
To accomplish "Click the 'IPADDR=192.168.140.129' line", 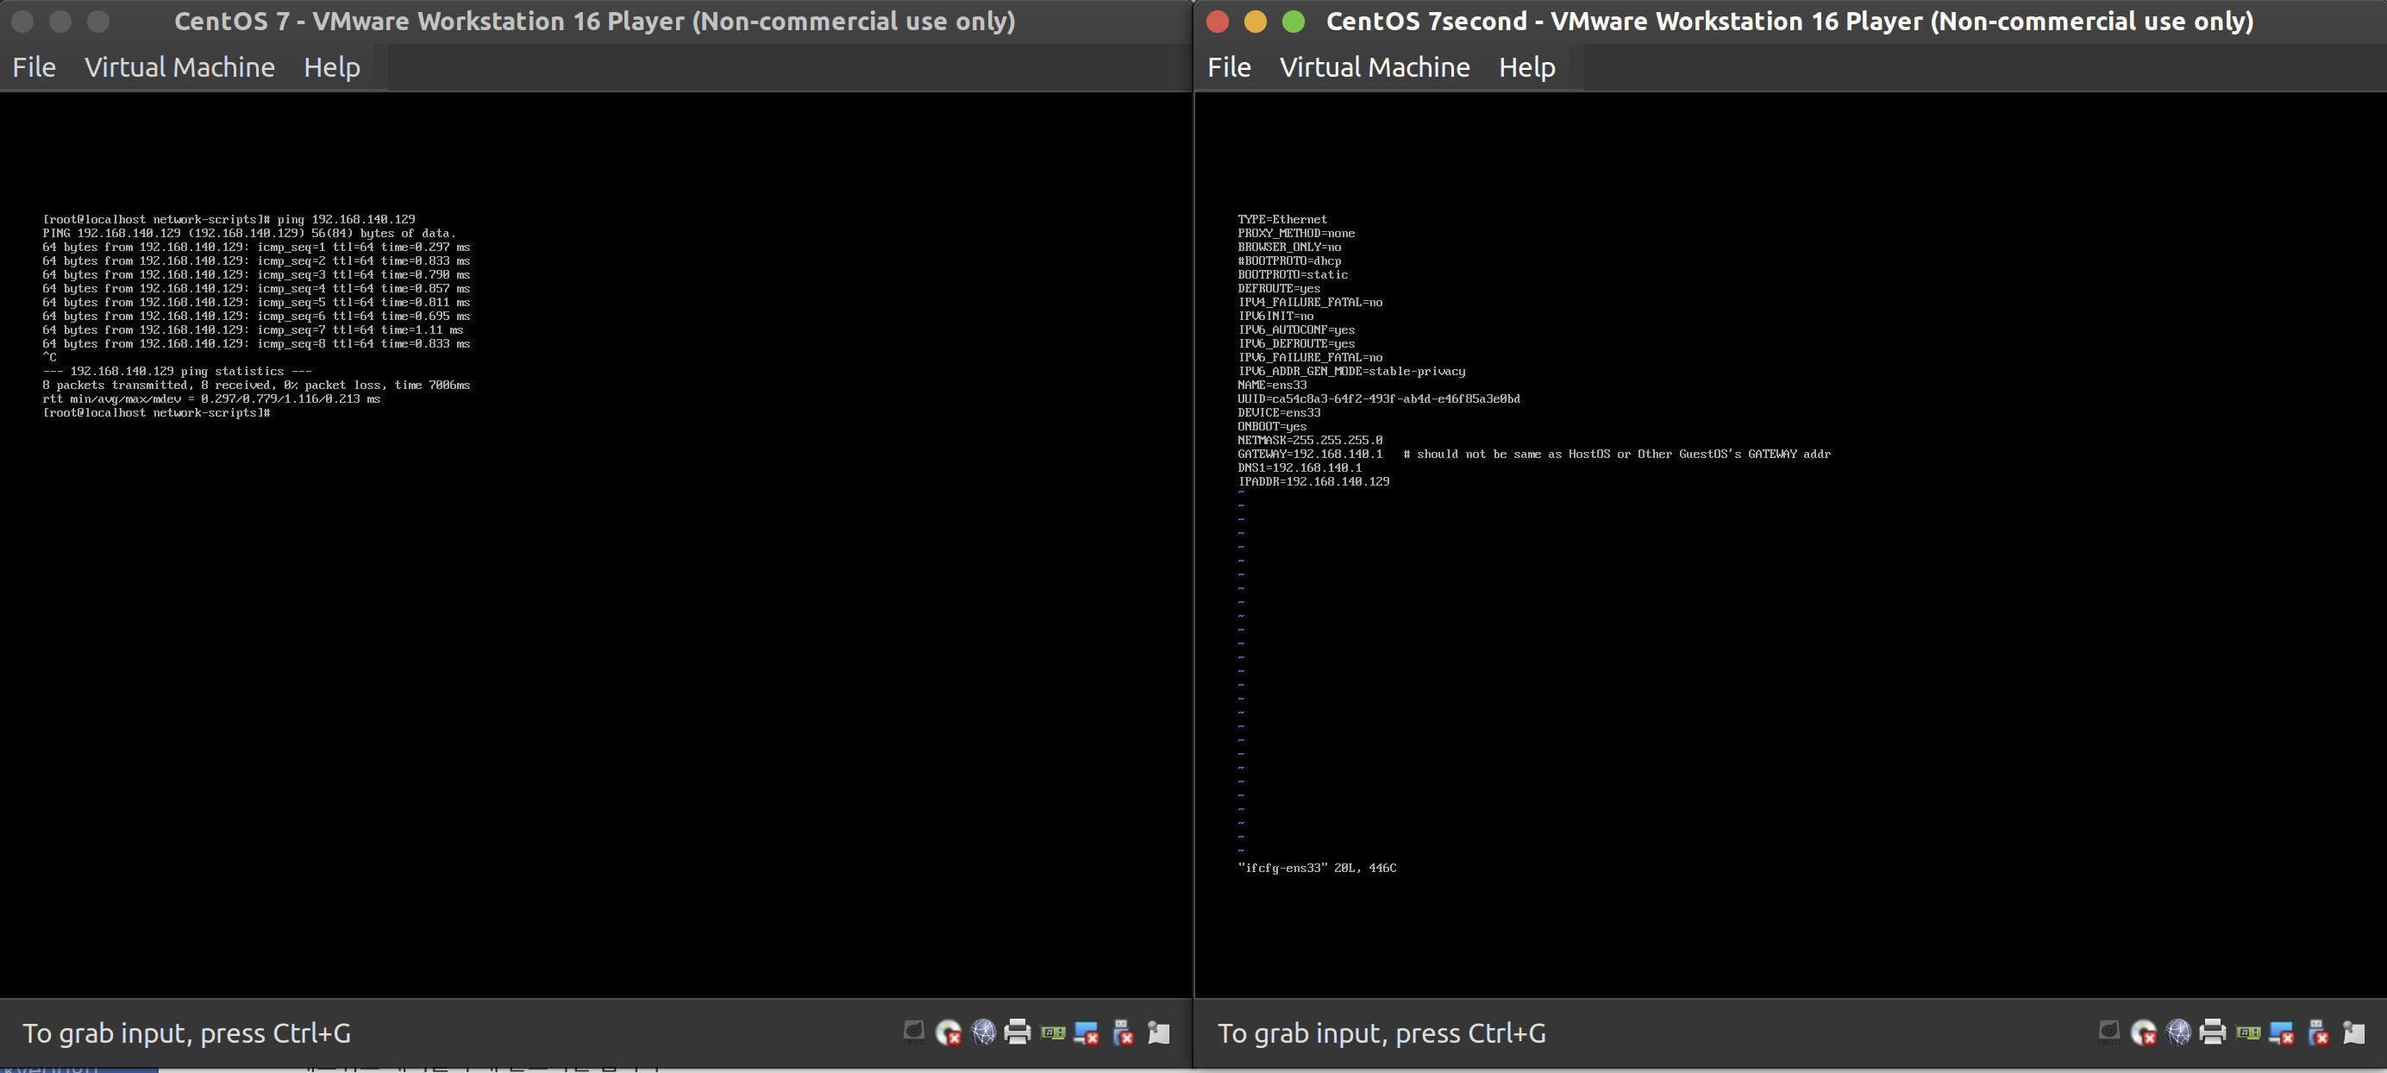I will [x=1314, y=482].
